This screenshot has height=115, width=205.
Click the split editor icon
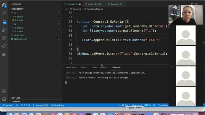(197, 4)
